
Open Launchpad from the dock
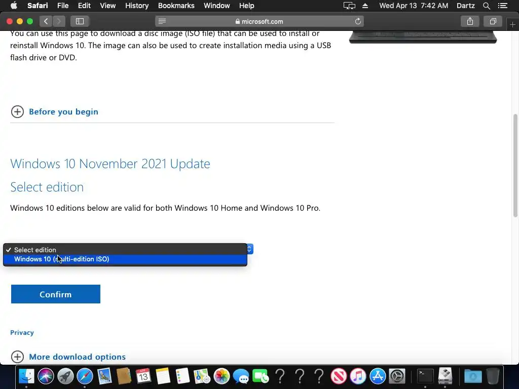tap(65, 376)
